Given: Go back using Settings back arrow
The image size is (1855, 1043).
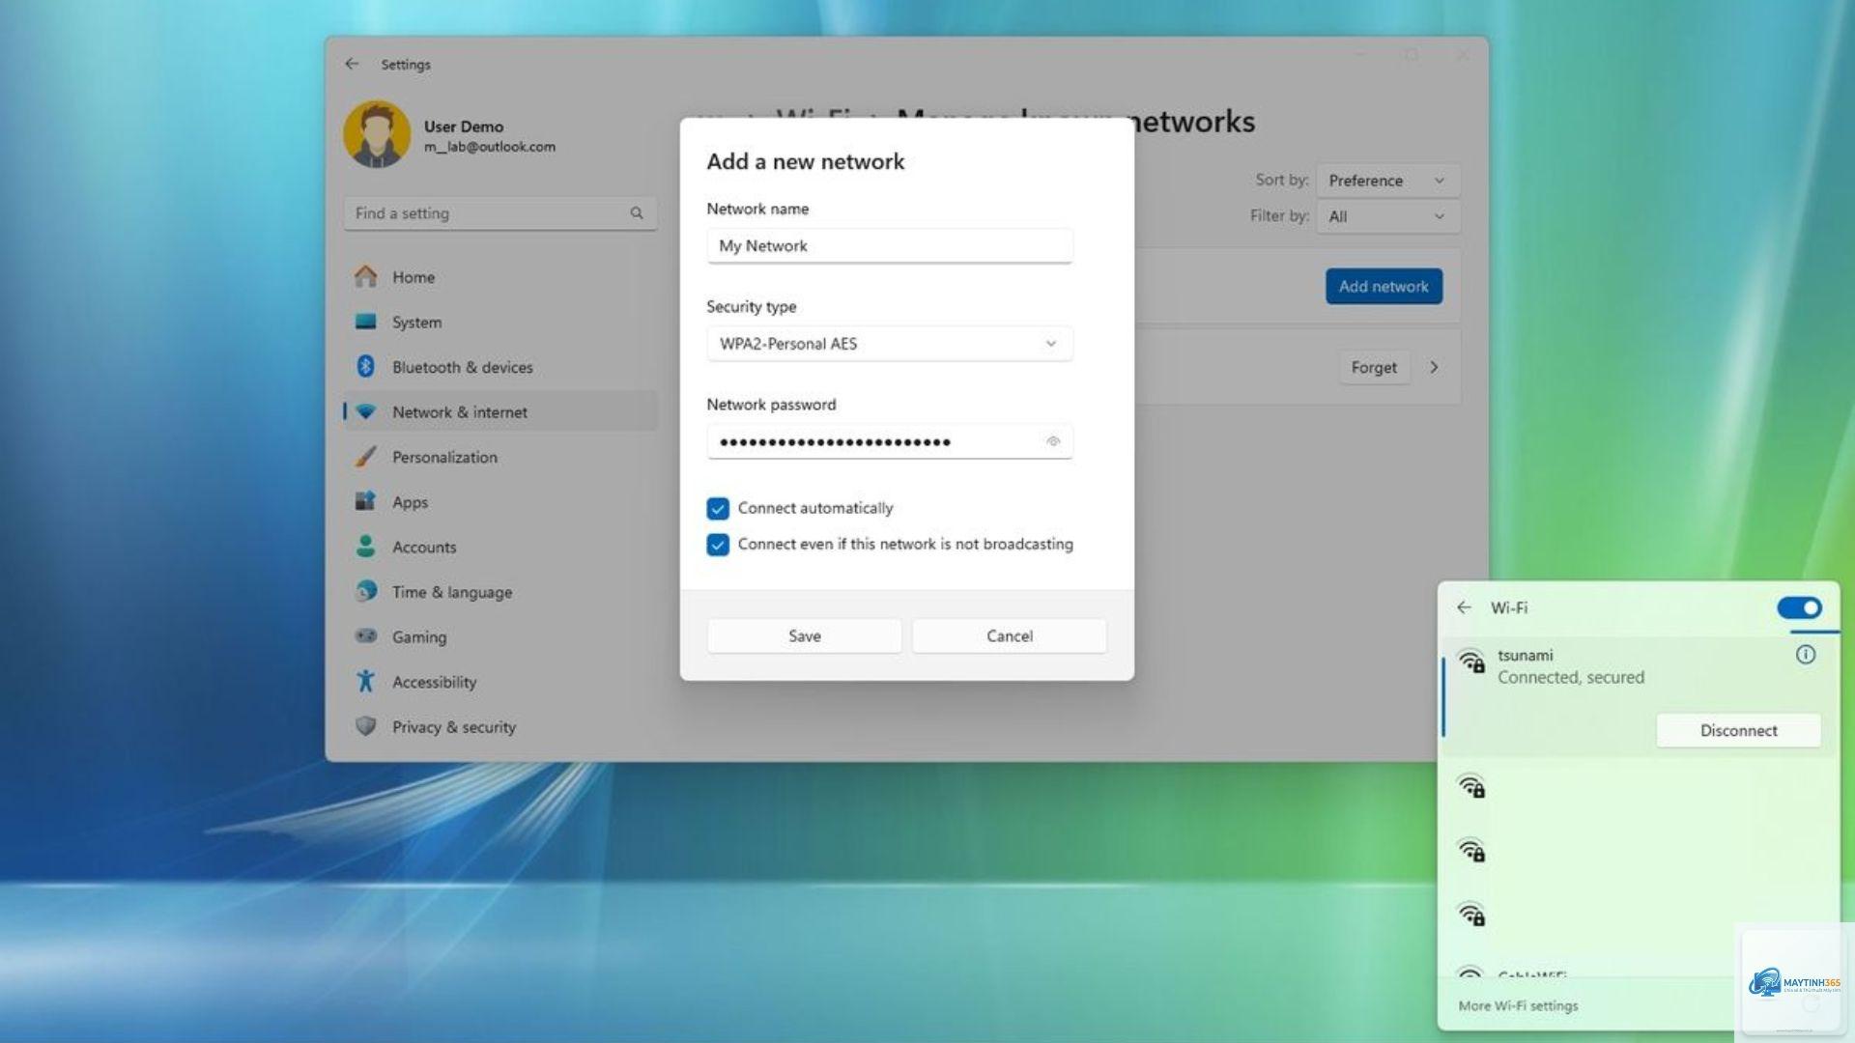Looking at the screenshot, I should pos(352,64).
